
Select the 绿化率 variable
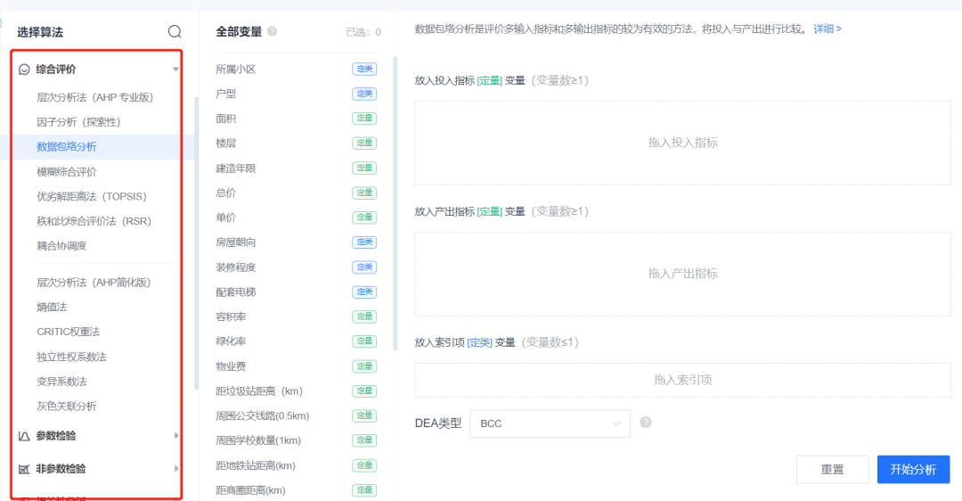231,341
